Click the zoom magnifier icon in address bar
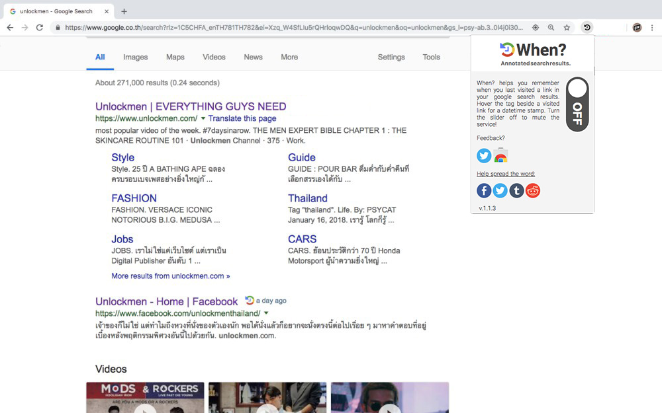The image size is (662, 413). 551,27
